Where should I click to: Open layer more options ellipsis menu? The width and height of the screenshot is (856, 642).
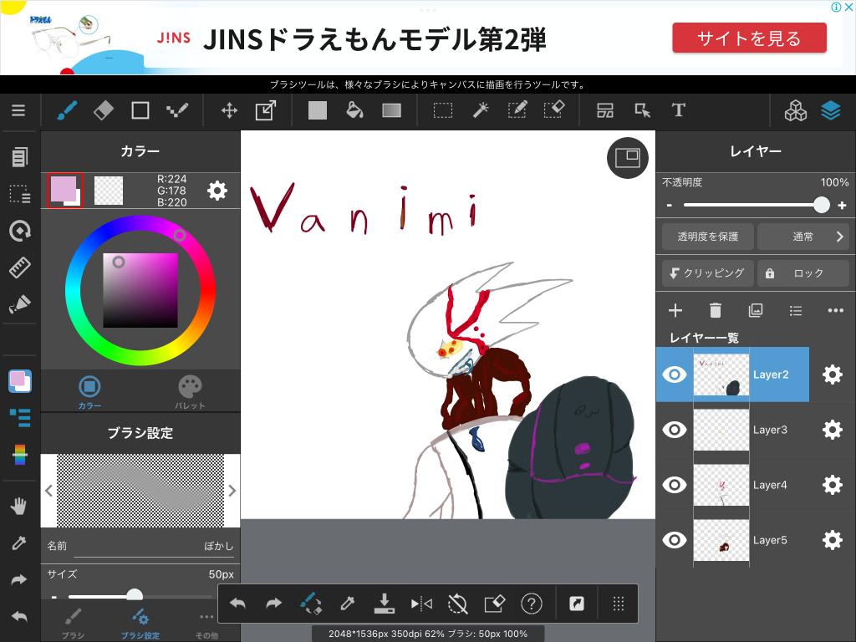pyautogui.click(x=835, y=310)
